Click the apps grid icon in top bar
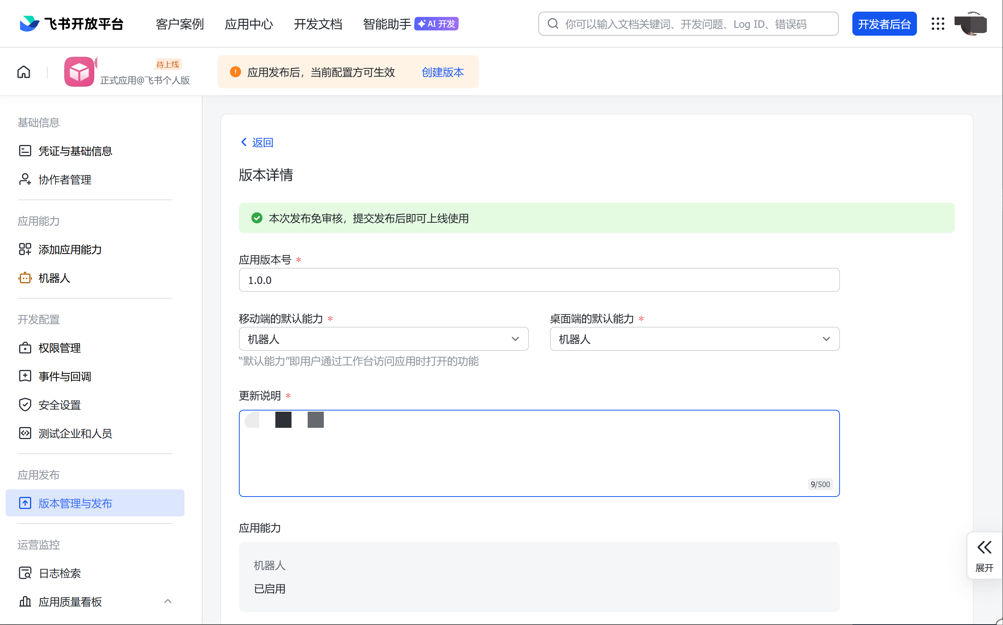1003x625 pixels. [x=938, y=24]
